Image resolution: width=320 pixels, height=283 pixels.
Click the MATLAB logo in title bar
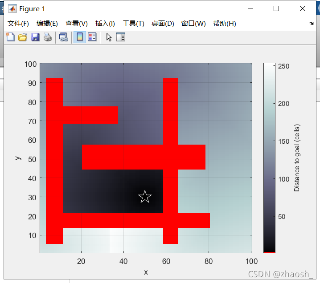click(12, 8)
